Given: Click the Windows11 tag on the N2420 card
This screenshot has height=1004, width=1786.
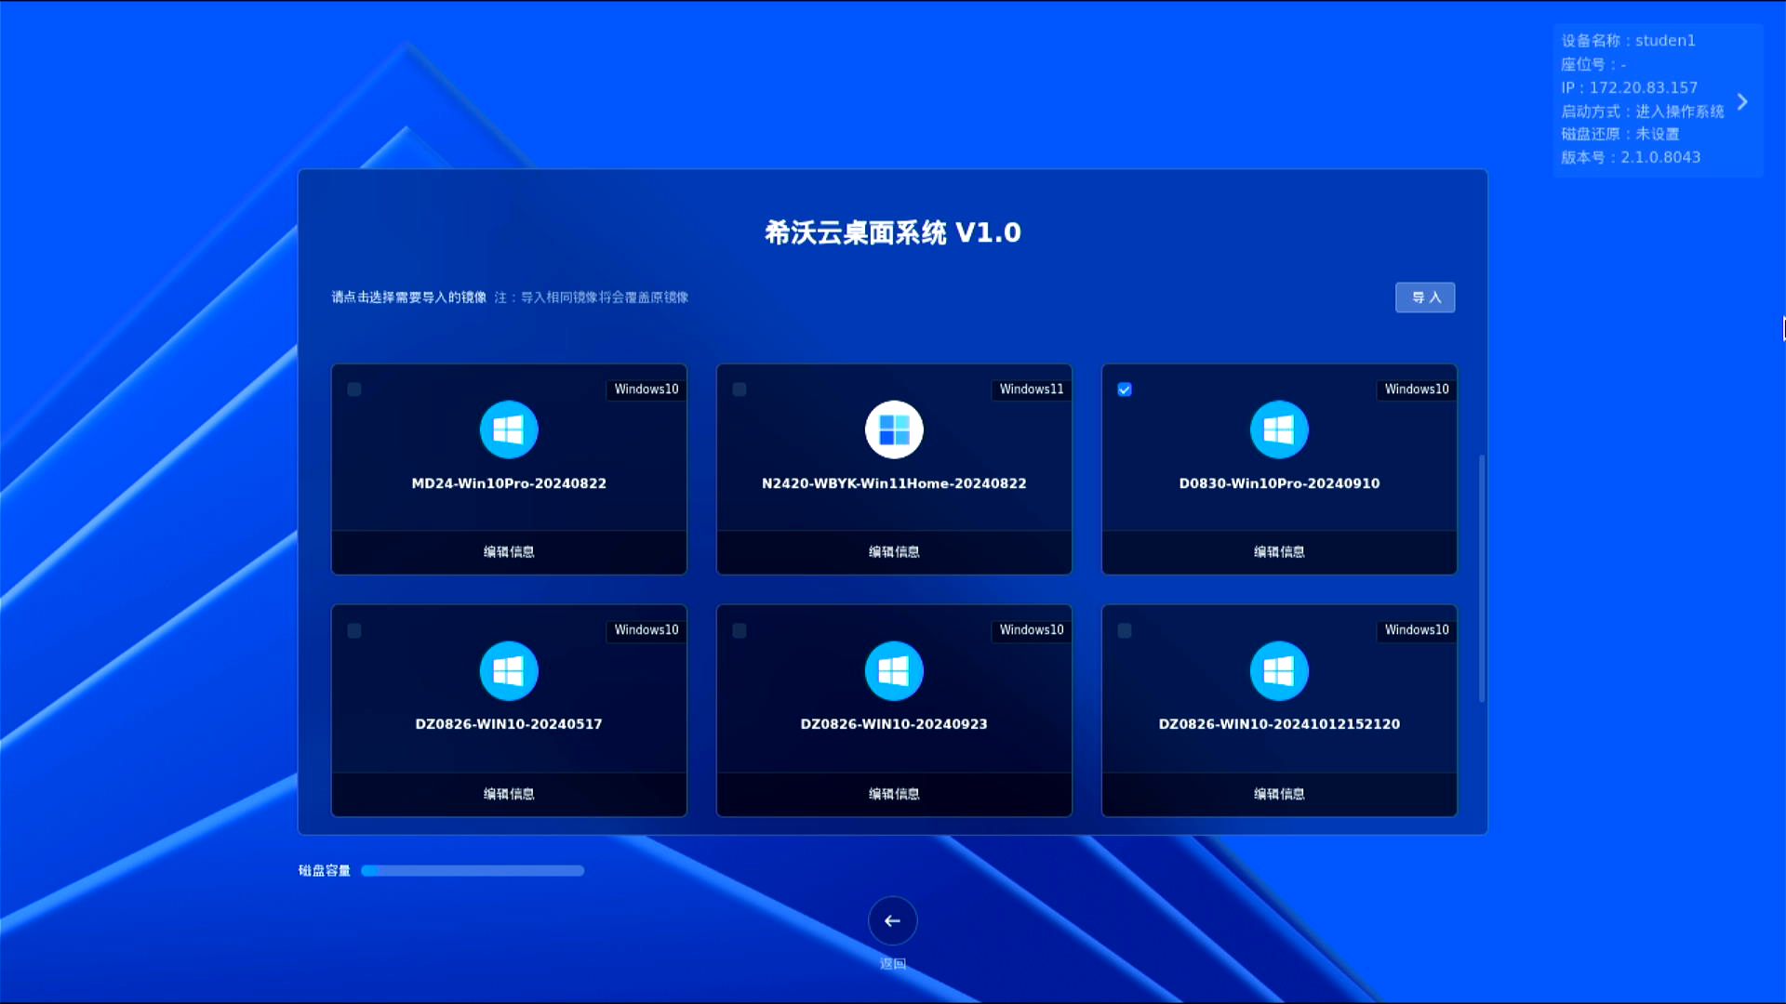Looking at the screenshot, I should click(1032, 390).
